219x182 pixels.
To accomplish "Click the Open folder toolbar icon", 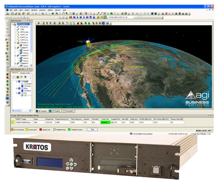I will [16, 14].
